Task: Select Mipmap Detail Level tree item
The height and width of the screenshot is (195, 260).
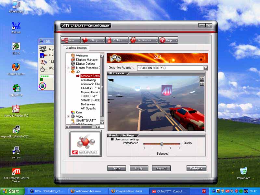Action: [x=90, y=92]
